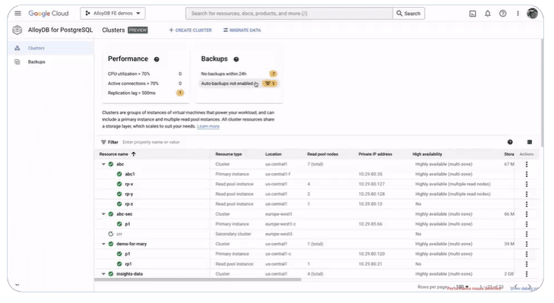Select Backups in the sidebar

36,62
